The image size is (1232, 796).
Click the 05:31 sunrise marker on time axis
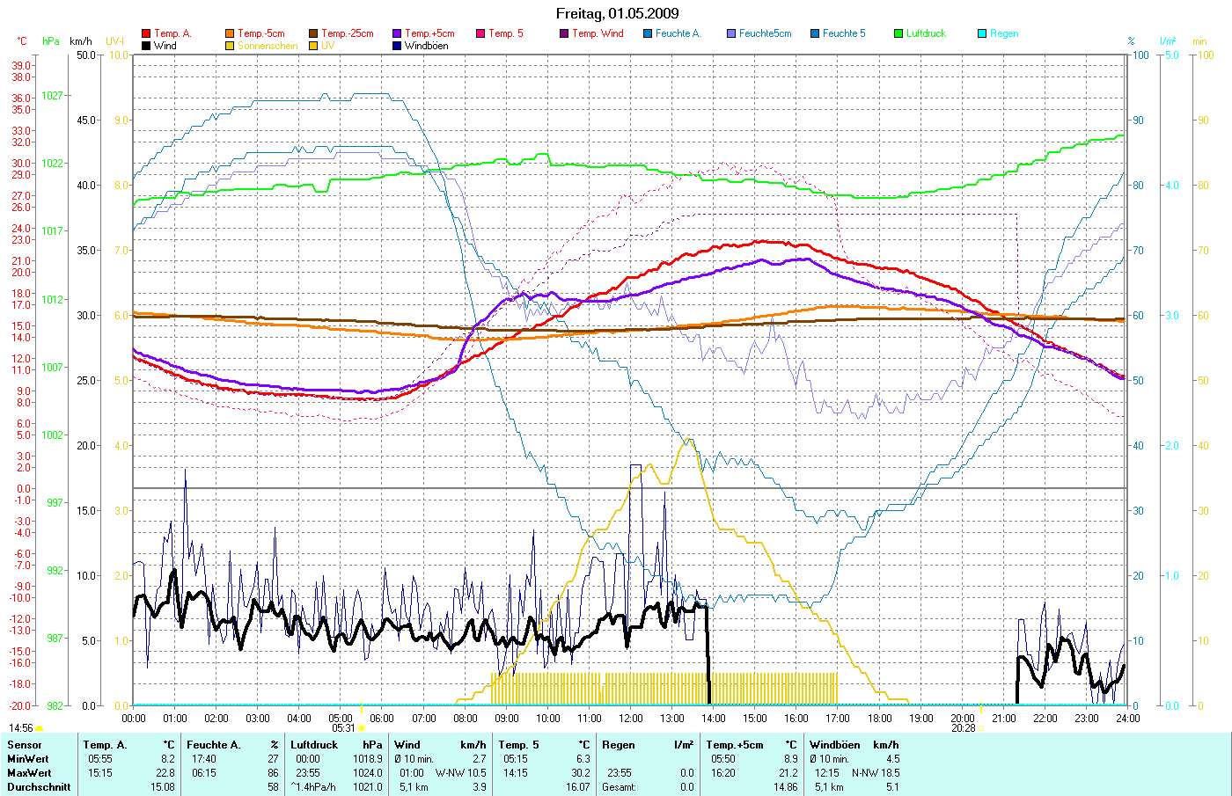[x=343, y=728]
